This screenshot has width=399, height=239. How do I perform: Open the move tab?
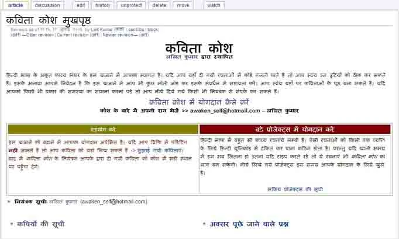tap(183, 5)
